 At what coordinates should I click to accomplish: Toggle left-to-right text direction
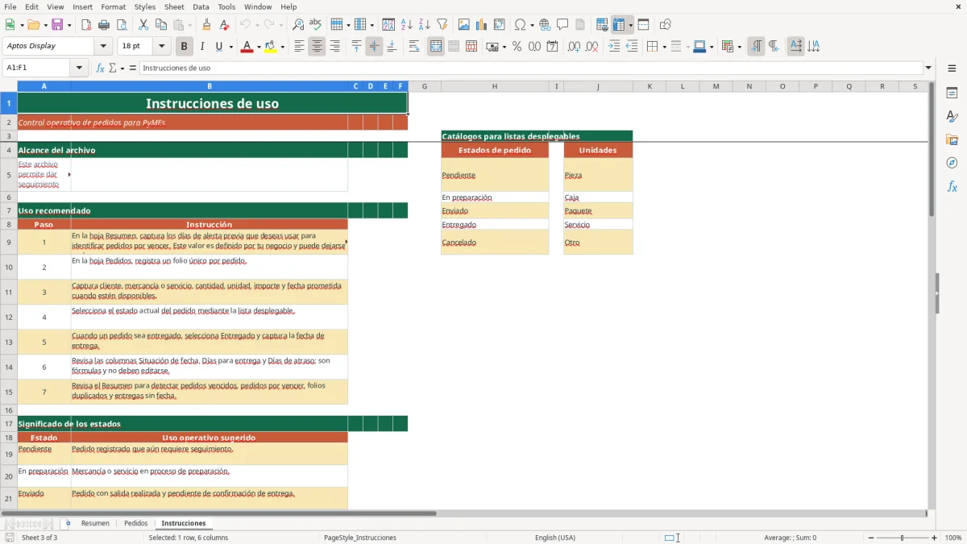coord(756,47)
